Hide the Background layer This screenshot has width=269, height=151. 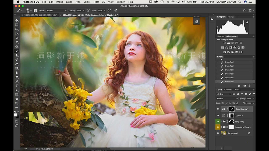[x=218, y=133]
